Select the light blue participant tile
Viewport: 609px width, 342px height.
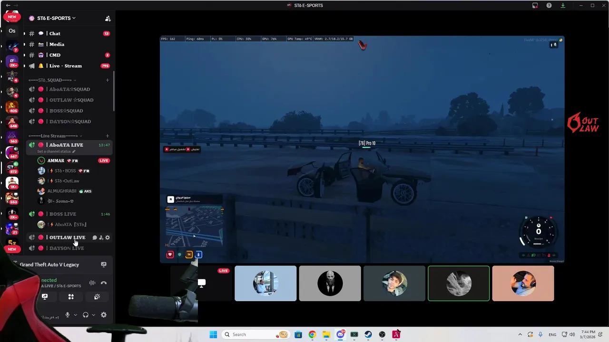265,284
